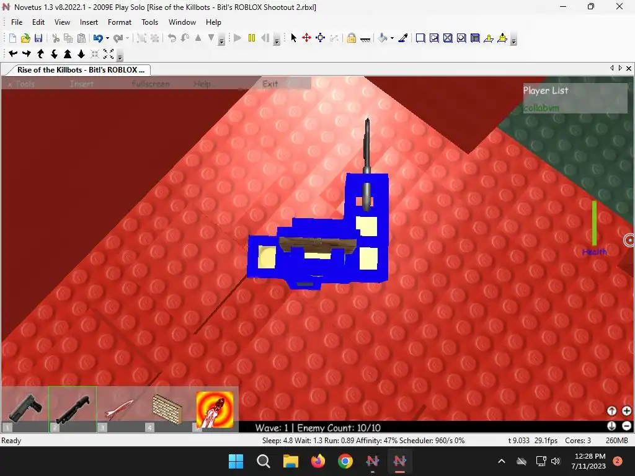Click the Group parts icon

click(x=141, y=38)
